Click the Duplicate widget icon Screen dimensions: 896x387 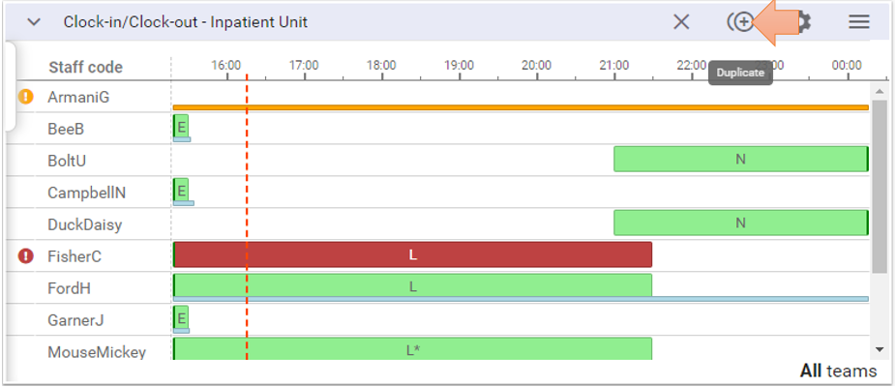740,22
